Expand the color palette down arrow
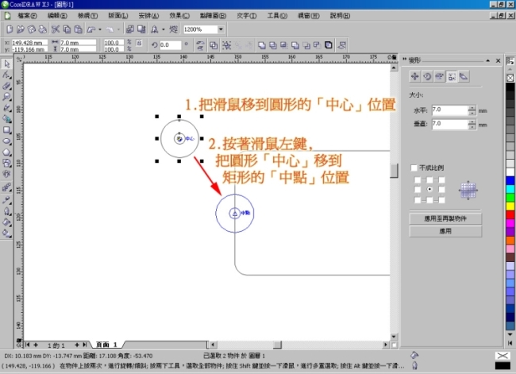This screenshot has height=374, width=516. pyautogui.click(x=510, y=334)
